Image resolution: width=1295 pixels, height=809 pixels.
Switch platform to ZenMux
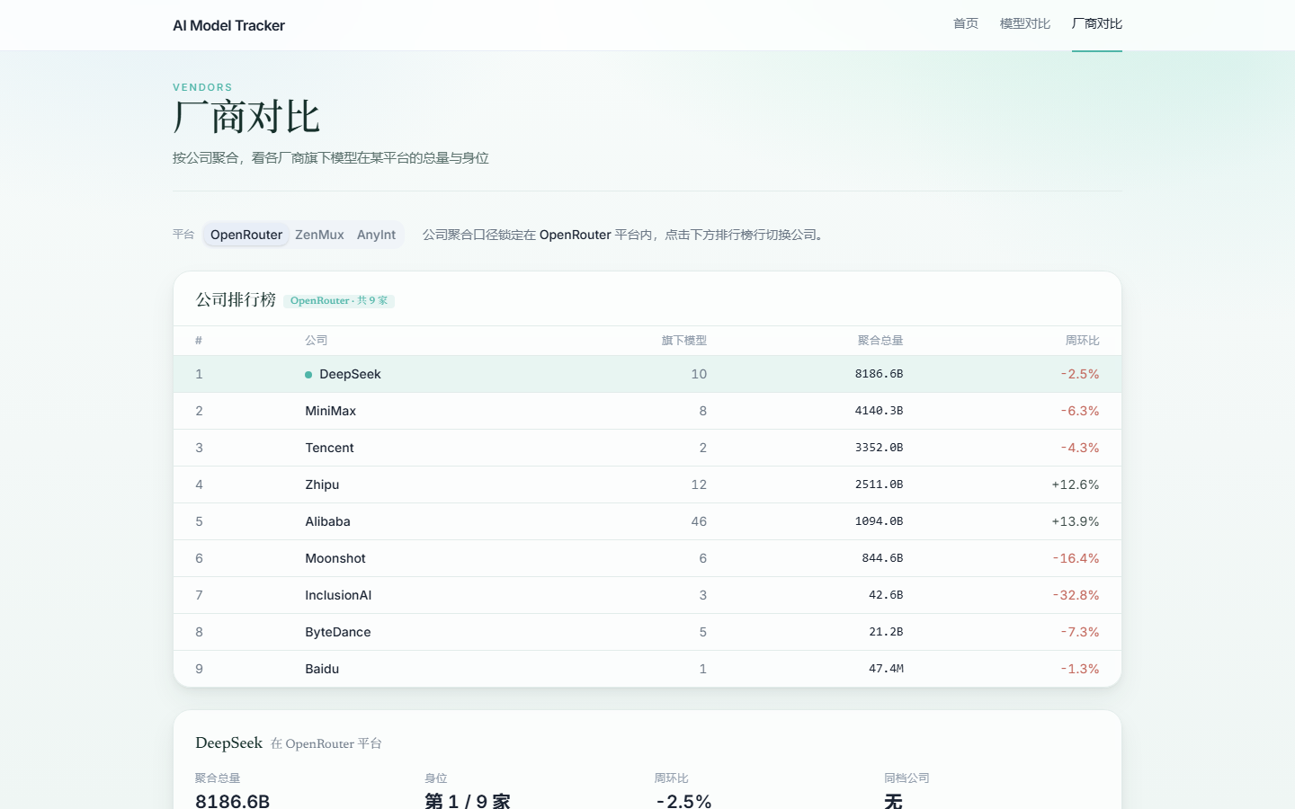pyautogui.click(x=319, y=235)
